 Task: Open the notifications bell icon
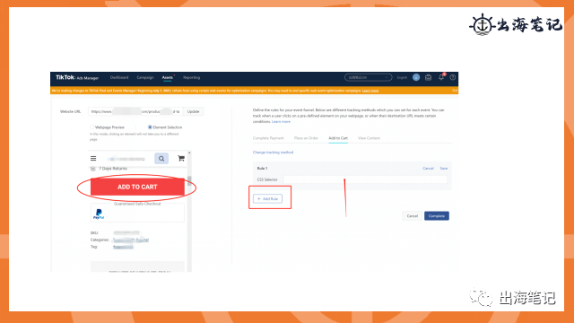441,77
